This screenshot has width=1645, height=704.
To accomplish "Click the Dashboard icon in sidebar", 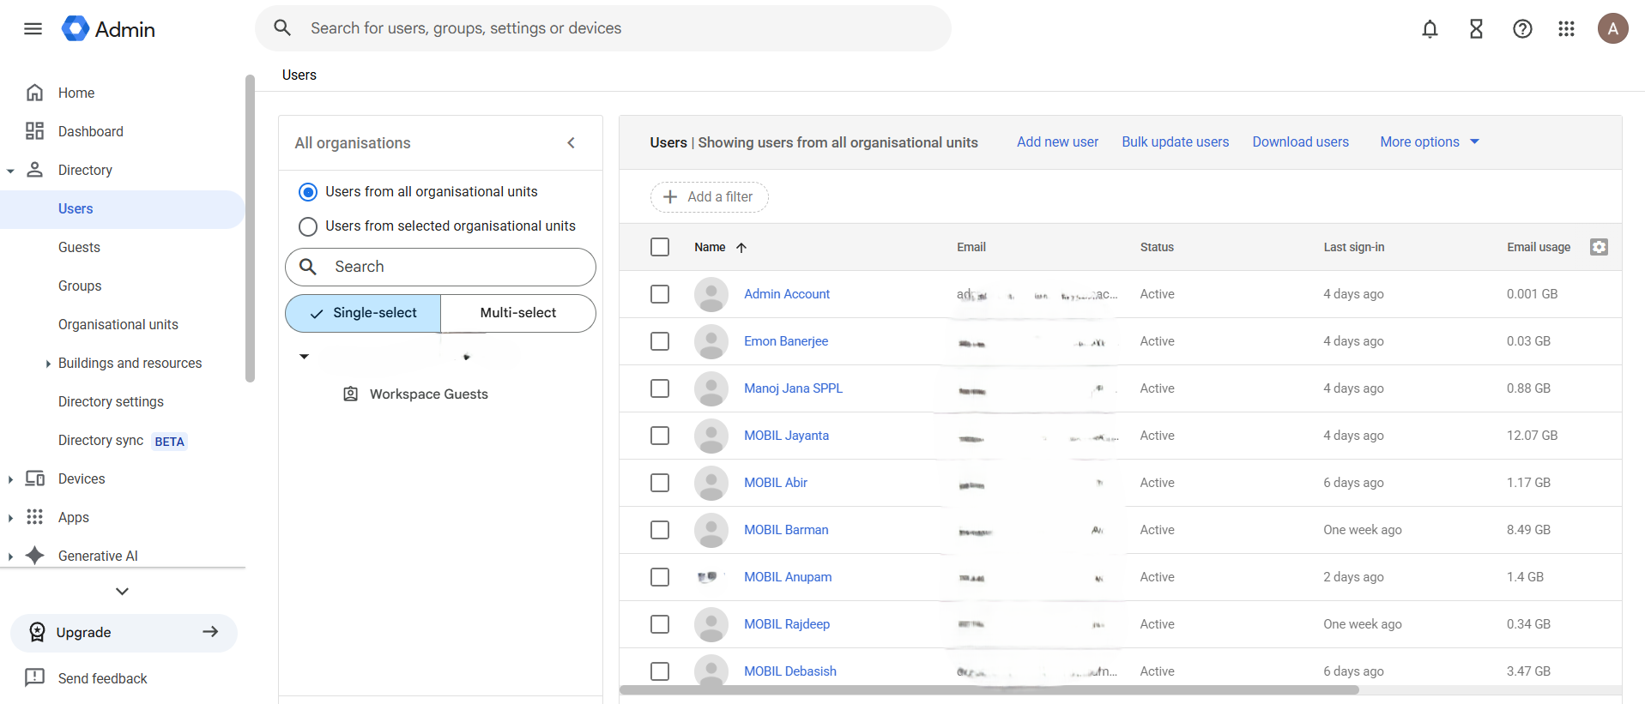I will coord(34,131).
